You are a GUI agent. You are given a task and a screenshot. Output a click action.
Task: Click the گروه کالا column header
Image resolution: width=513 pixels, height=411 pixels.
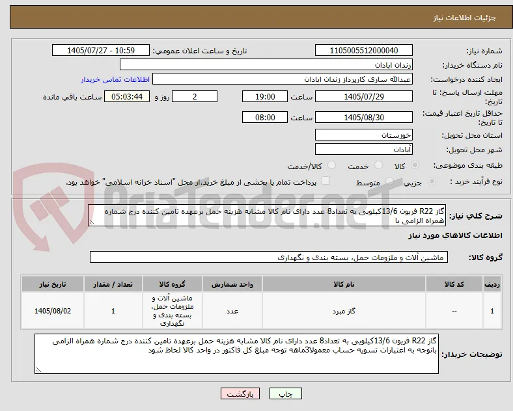(x=173, y=284)
